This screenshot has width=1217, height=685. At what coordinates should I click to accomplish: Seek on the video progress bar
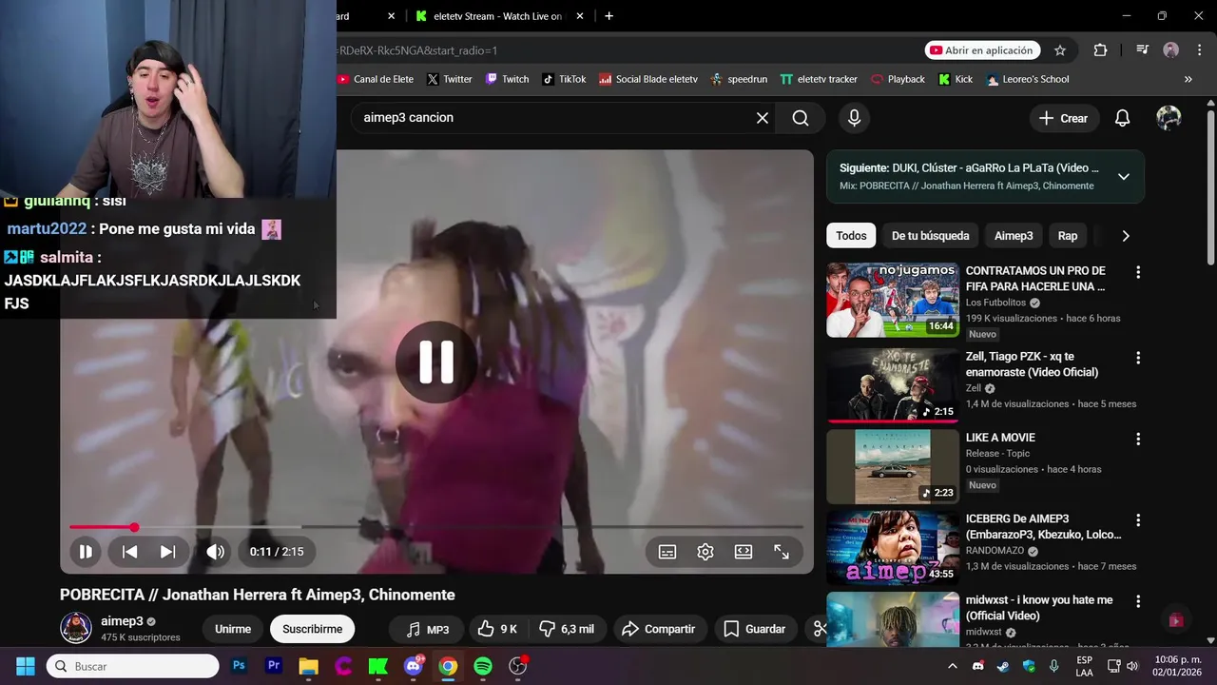pyautogui.click(x=436, y=527)
